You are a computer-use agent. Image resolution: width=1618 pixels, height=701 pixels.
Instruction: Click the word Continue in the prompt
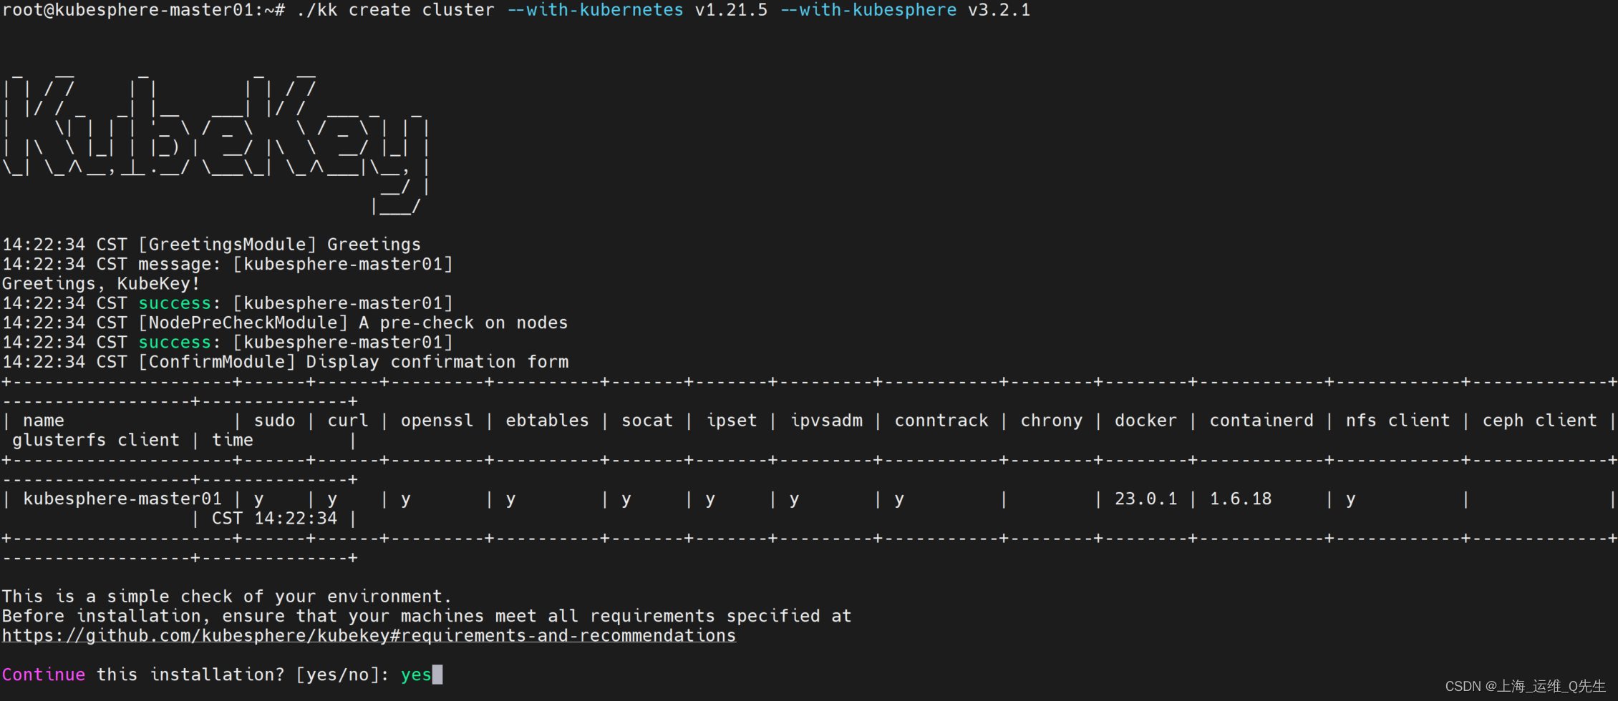[x=44, y=675]
